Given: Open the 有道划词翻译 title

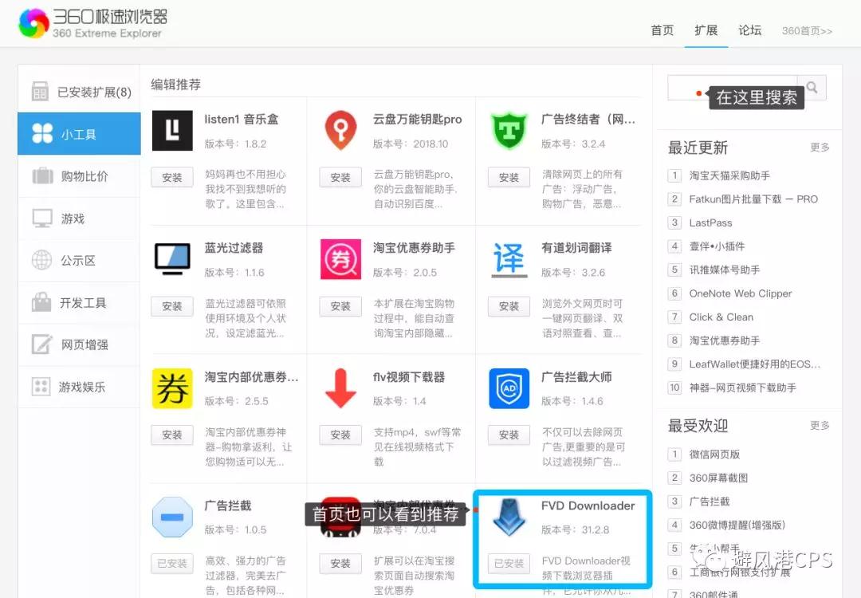Looking at the screenshot, I should (x=576, y=248).
